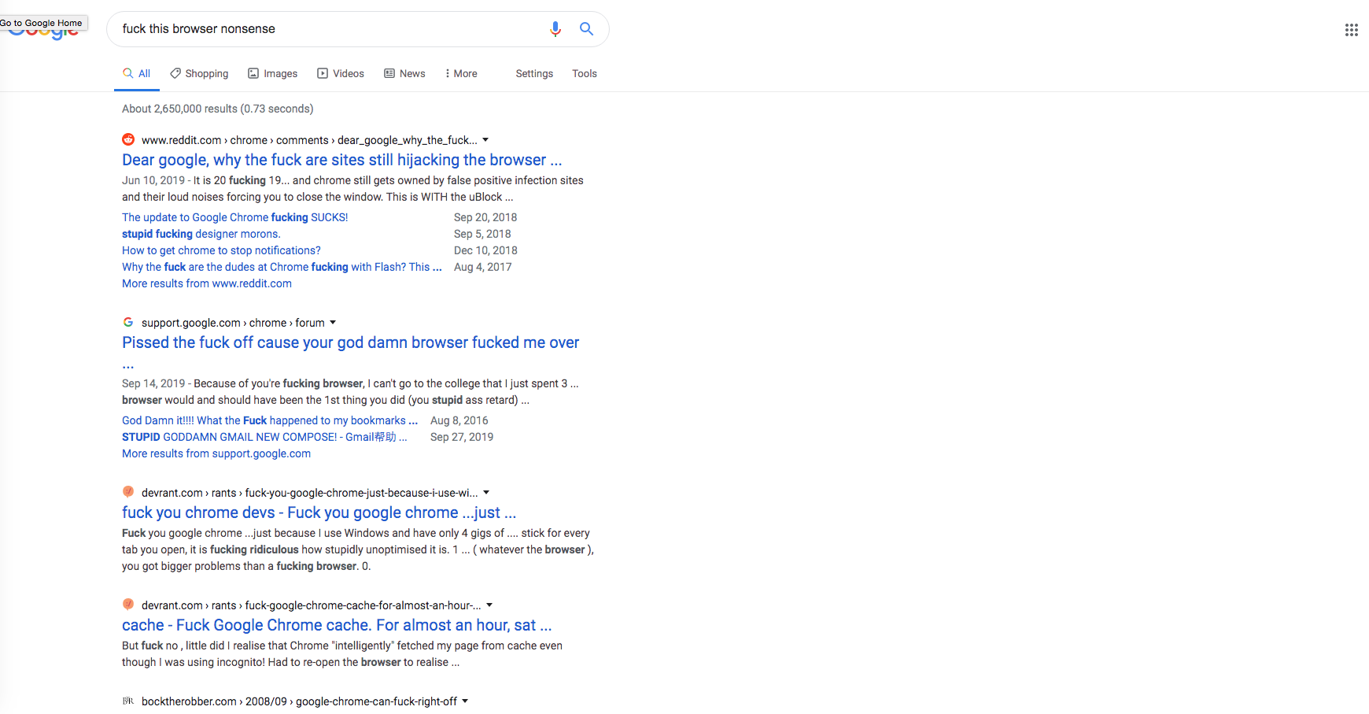This screenshot has height=714, width=1369.
Task: Open the 'Fuck Google Chrome cache' devrant result
Action: tap(337, 625)
